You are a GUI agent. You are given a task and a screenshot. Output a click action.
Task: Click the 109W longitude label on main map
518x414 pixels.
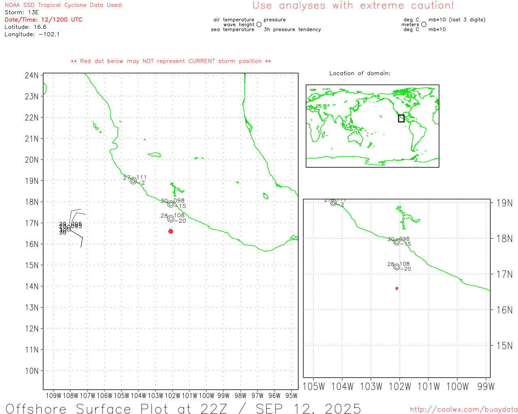[x=53, y=396]
